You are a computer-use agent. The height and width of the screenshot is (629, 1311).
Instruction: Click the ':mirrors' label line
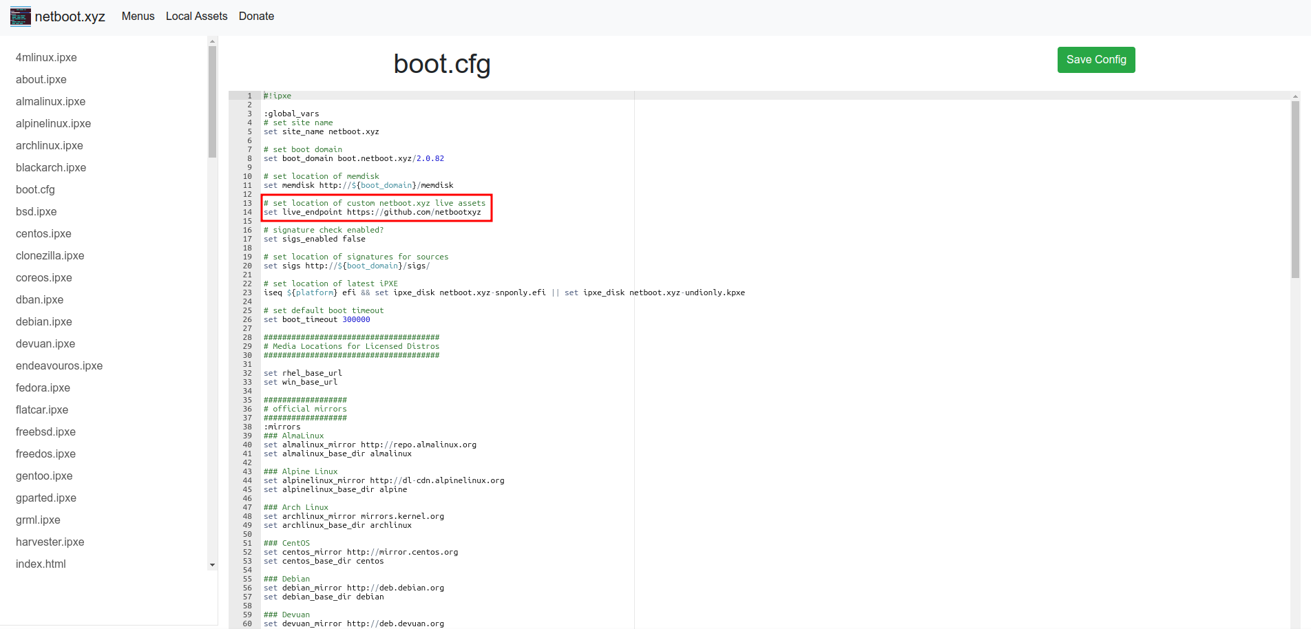[282, 427]
